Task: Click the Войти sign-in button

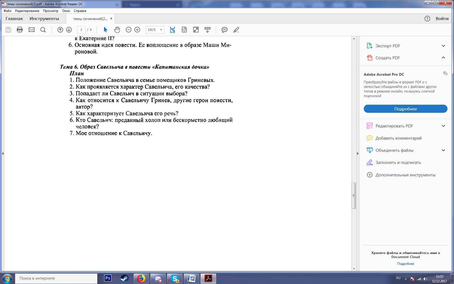Action: coord(442,19)
